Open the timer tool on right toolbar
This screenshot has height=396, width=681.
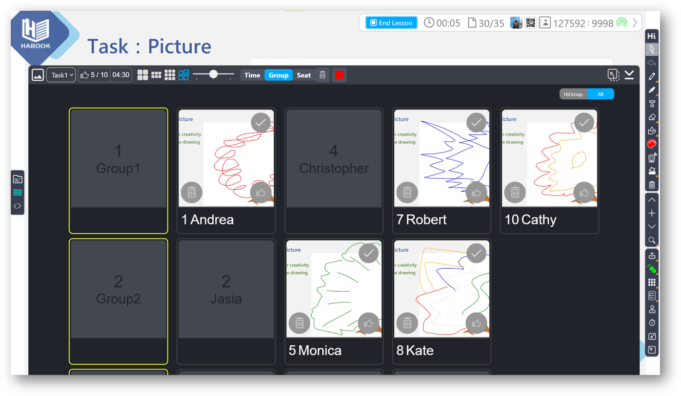[652, 323]
